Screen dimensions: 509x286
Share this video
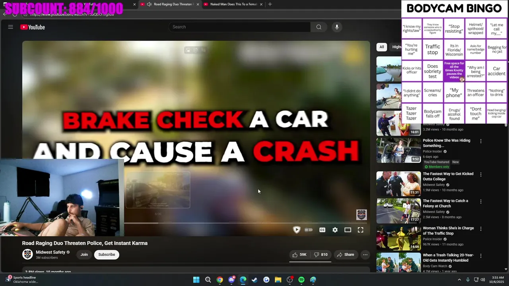pos(345,255)
